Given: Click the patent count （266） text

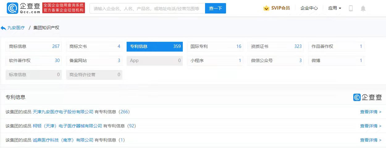Looking at the screenshot, I should coord(124,112).
